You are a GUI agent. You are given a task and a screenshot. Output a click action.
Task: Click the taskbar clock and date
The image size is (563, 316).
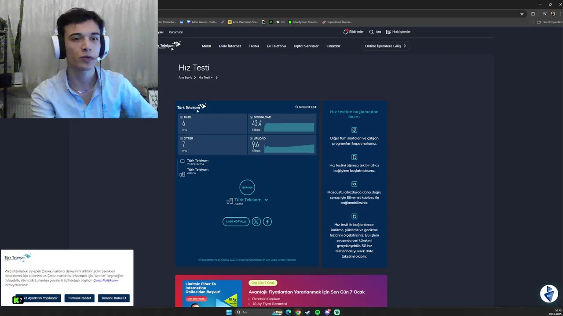coord(555,312)
